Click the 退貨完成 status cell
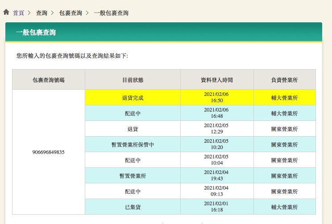Screen dimensions: 332x224 [x=133, y=97]
